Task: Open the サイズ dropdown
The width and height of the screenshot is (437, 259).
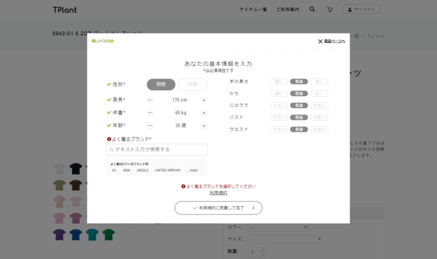Action: pyautogui.click(x=285, y=239)
